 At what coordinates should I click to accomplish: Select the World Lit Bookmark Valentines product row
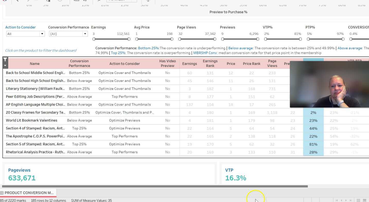click(31, 120)
